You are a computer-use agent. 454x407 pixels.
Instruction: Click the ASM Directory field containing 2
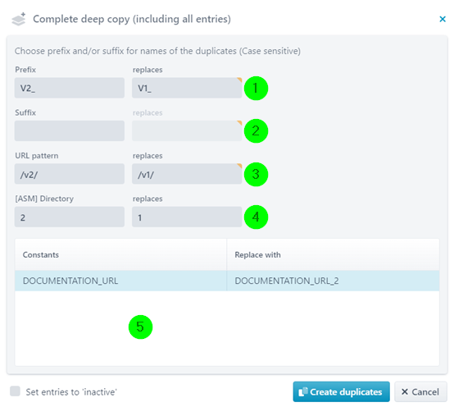tap(70, 217)
